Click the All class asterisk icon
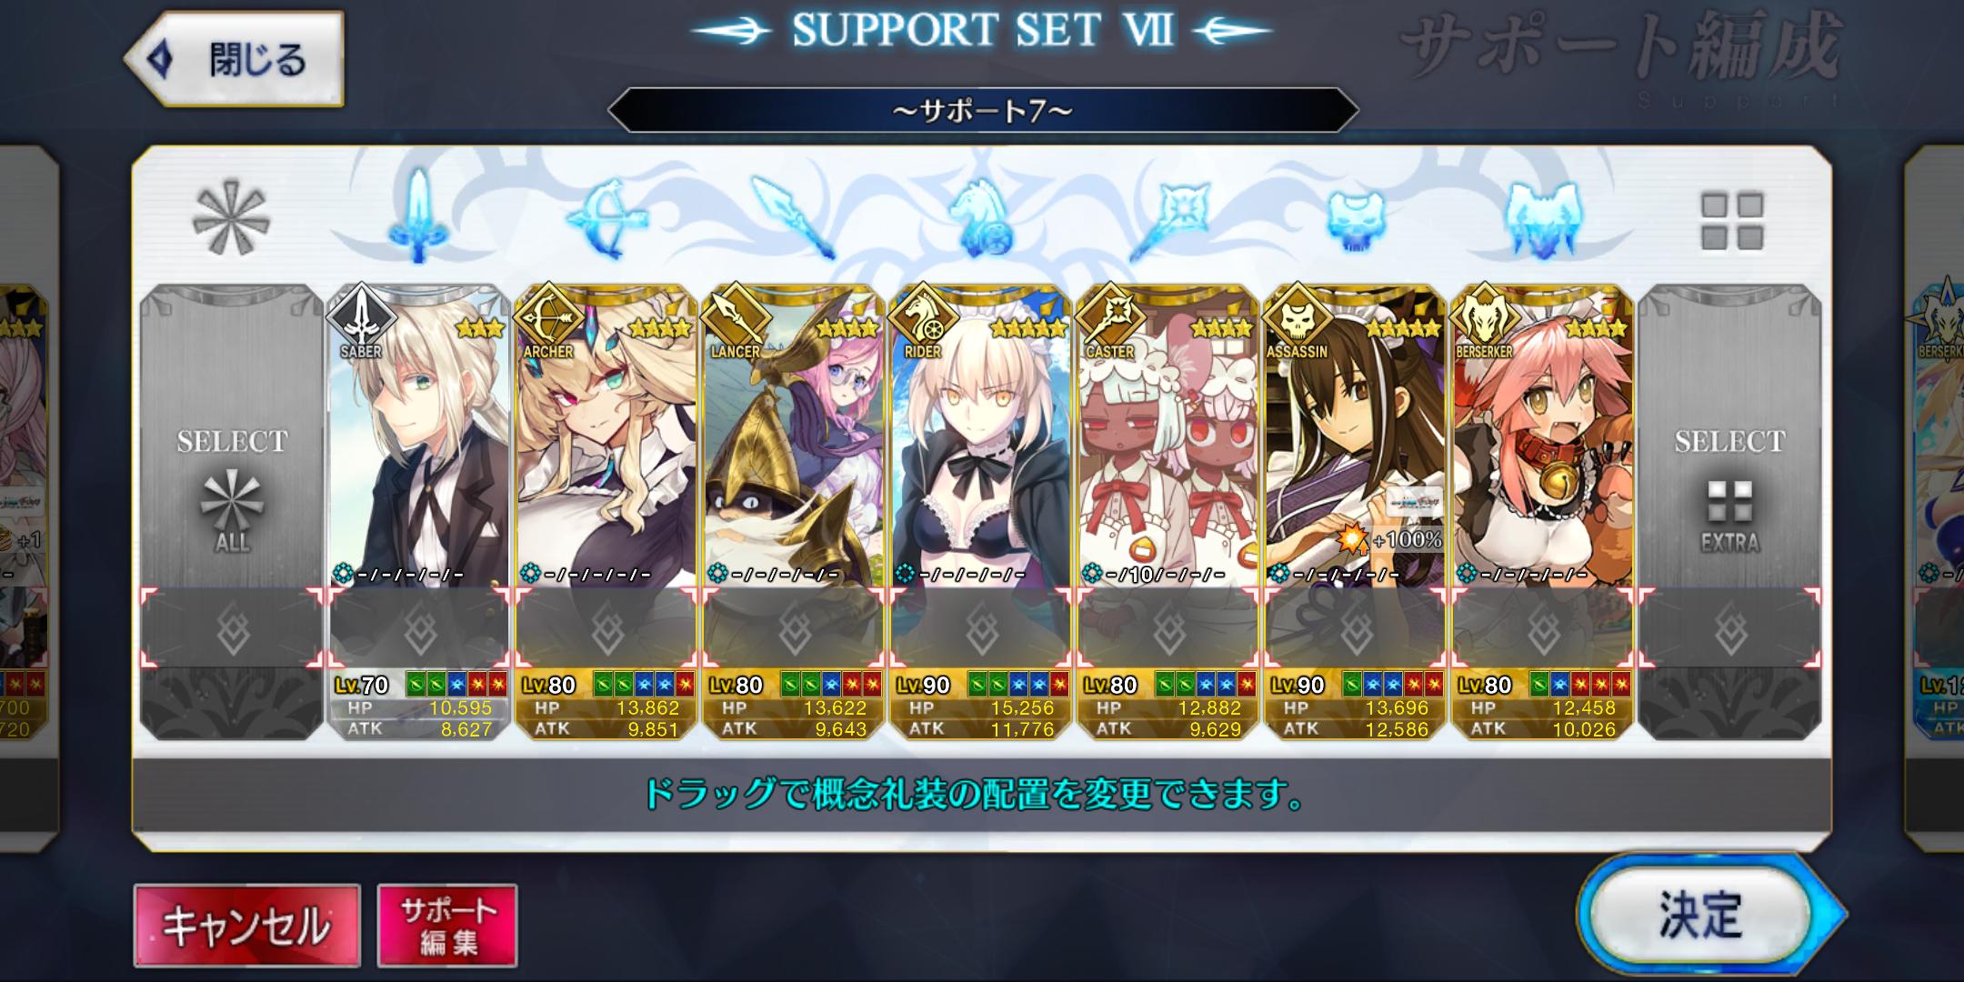The width and height of the screenshot is (1964, 982). click(232, 218)
